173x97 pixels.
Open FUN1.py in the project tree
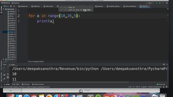coord(11,20)
